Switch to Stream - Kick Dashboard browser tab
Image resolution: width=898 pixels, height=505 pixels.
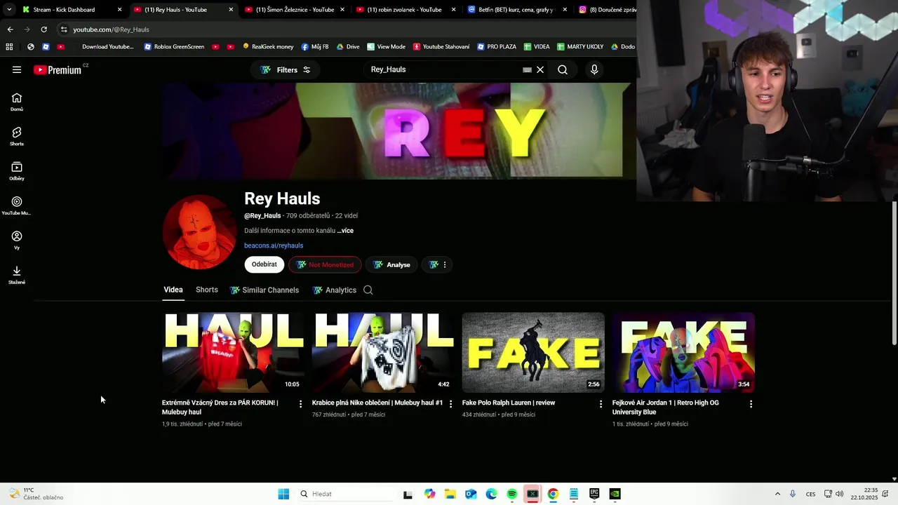(72, 10)
